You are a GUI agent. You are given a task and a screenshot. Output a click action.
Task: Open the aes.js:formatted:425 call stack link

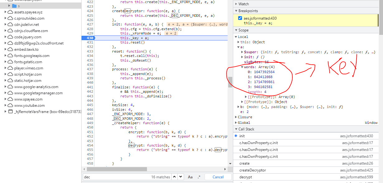click(x=357, y=170)
